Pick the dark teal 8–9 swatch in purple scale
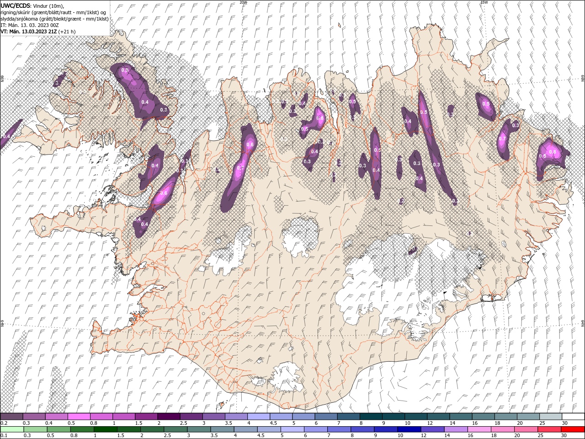This screenshot has height=439, width=585. pos(370,417)
